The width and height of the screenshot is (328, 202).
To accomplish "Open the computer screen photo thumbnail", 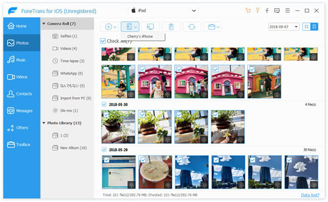I will click(119, 172).
